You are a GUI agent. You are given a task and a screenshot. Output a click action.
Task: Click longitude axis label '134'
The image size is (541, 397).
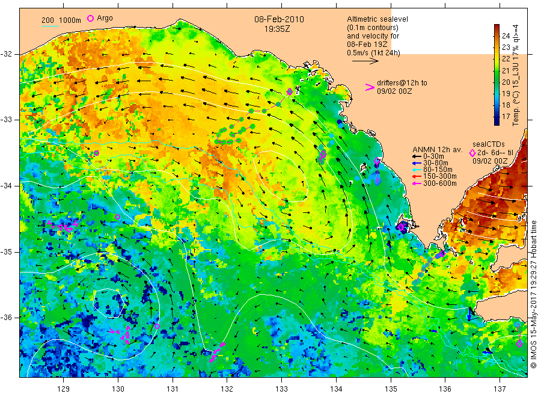(x=336, y=389)
